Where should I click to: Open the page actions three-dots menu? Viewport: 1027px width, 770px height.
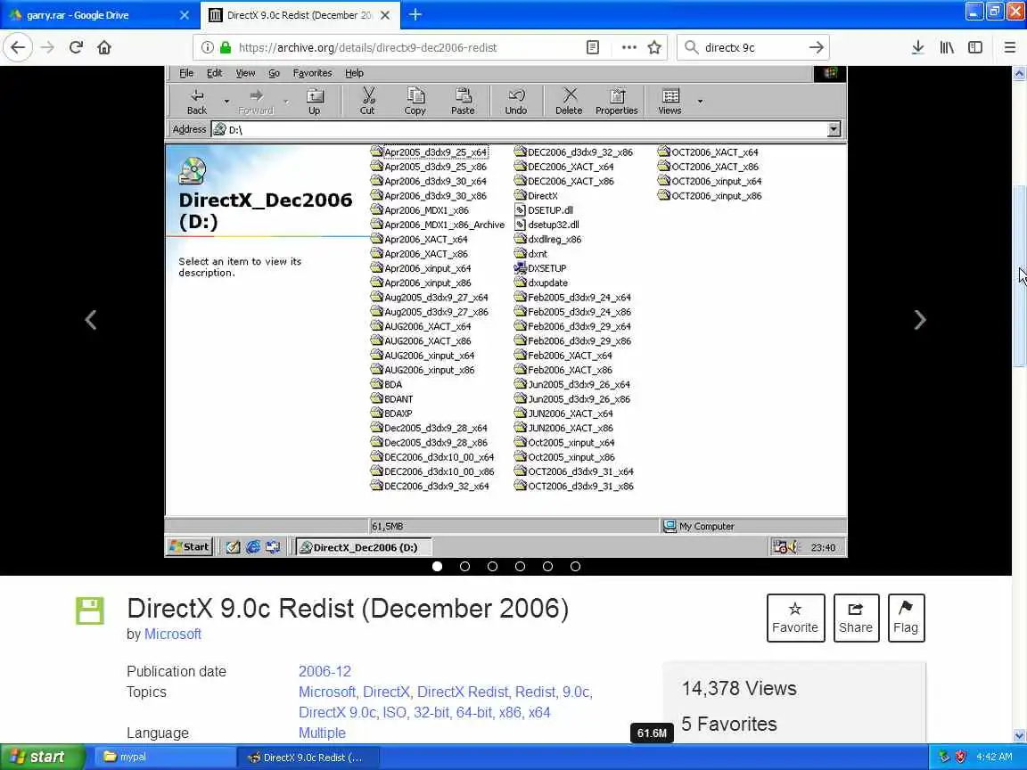(x=629, y=47)
